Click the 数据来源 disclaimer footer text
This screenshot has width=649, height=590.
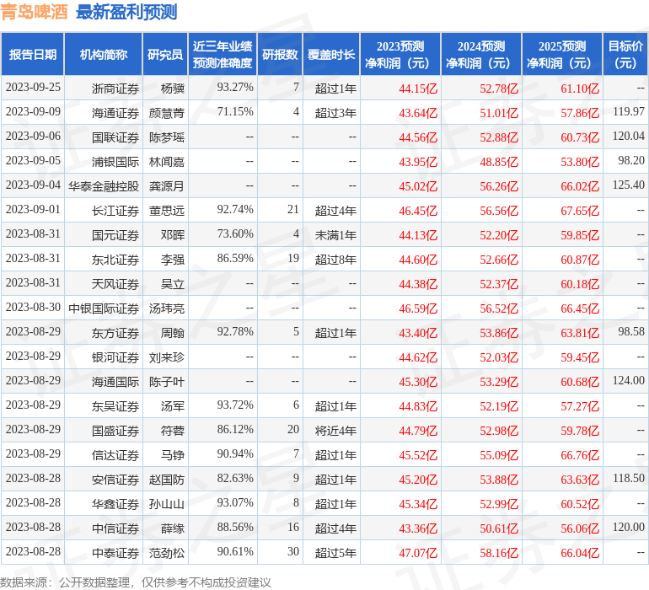click(x=136, y=582)
